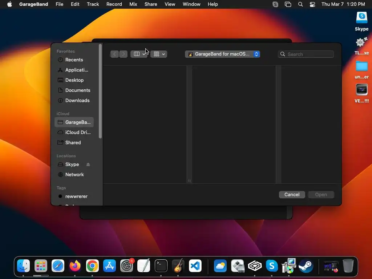Screen dimensions: 372x279
Task: Launch Safari from the Dock
Action: tap(58, 266)
